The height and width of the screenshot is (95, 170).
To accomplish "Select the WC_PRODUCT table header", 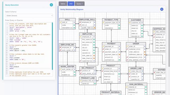I will 88,68.
